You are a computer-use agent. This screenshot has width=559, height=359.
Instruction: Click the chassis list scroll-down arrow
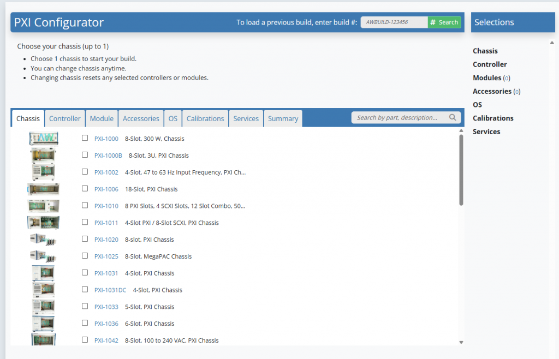(461, 342)
